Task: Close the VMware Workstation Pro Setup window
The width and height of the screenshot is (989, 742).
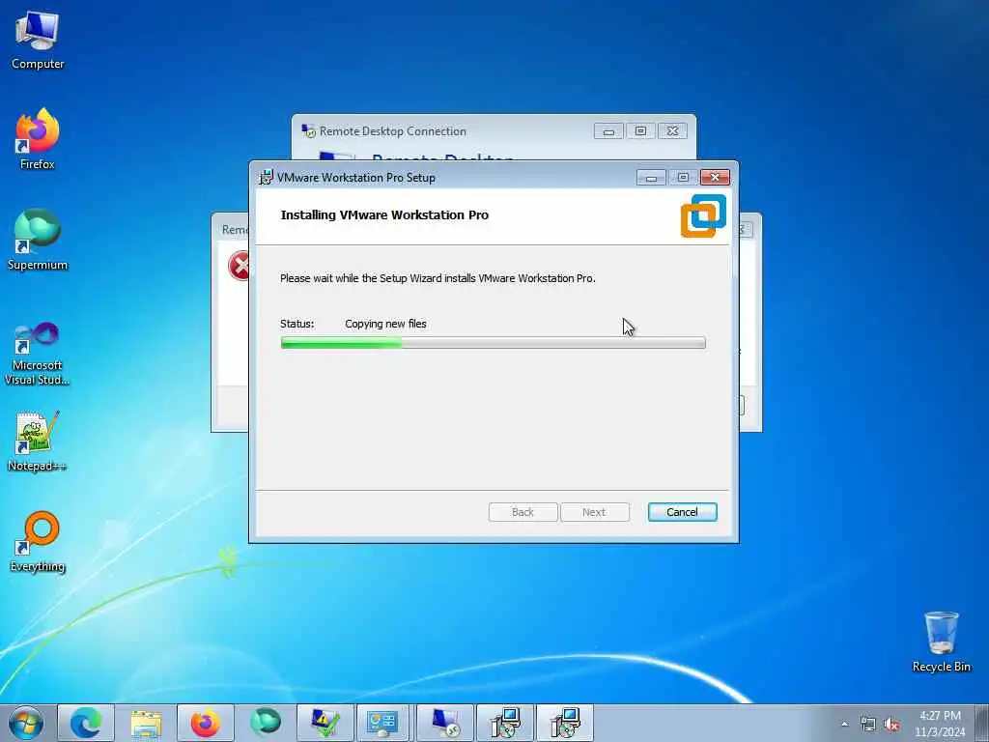Action: pyautogui.click(x=715, y=178)
